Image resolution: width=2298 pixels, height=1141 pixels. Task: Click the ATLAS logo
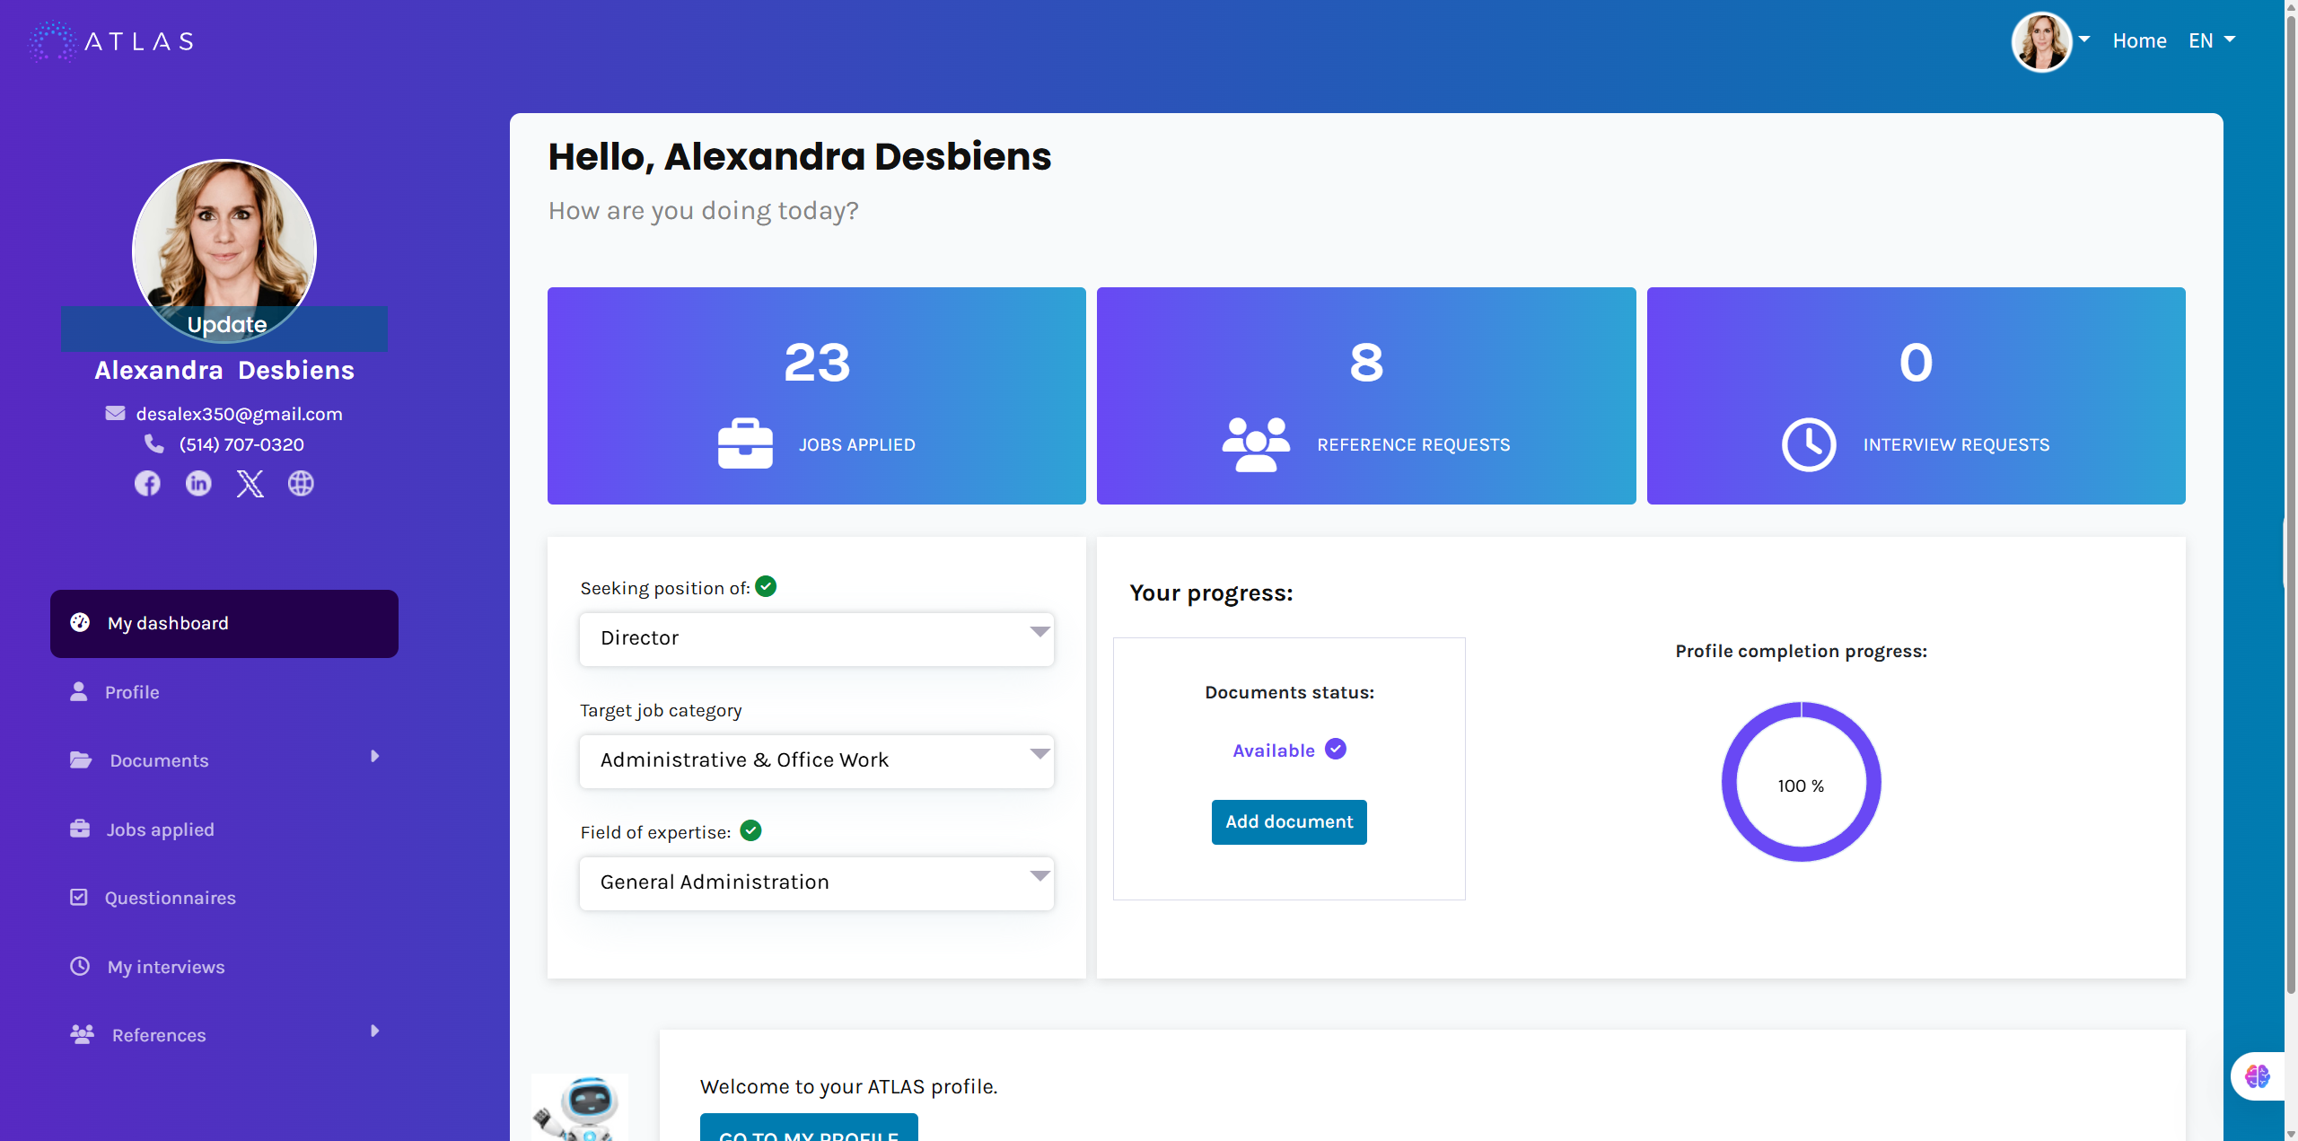click(x=111, y=41)
